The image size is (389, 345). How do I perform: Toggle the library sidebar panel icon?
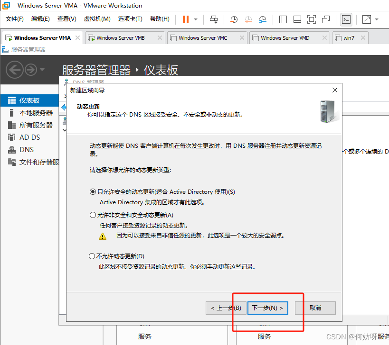tap(283, 19)
